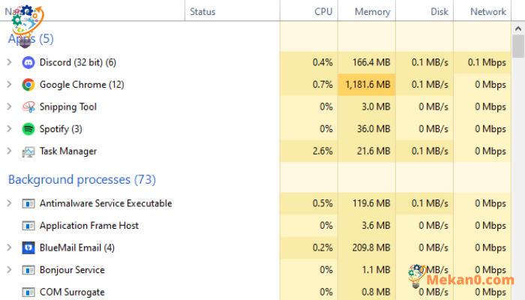Expand the Bonjour Service entry
525x300 pixels.
click(x=9, y=269)
